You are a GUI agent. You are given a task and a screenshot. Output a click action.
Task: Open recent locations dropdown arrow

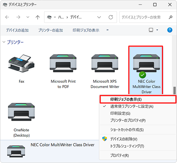point(28,17)
